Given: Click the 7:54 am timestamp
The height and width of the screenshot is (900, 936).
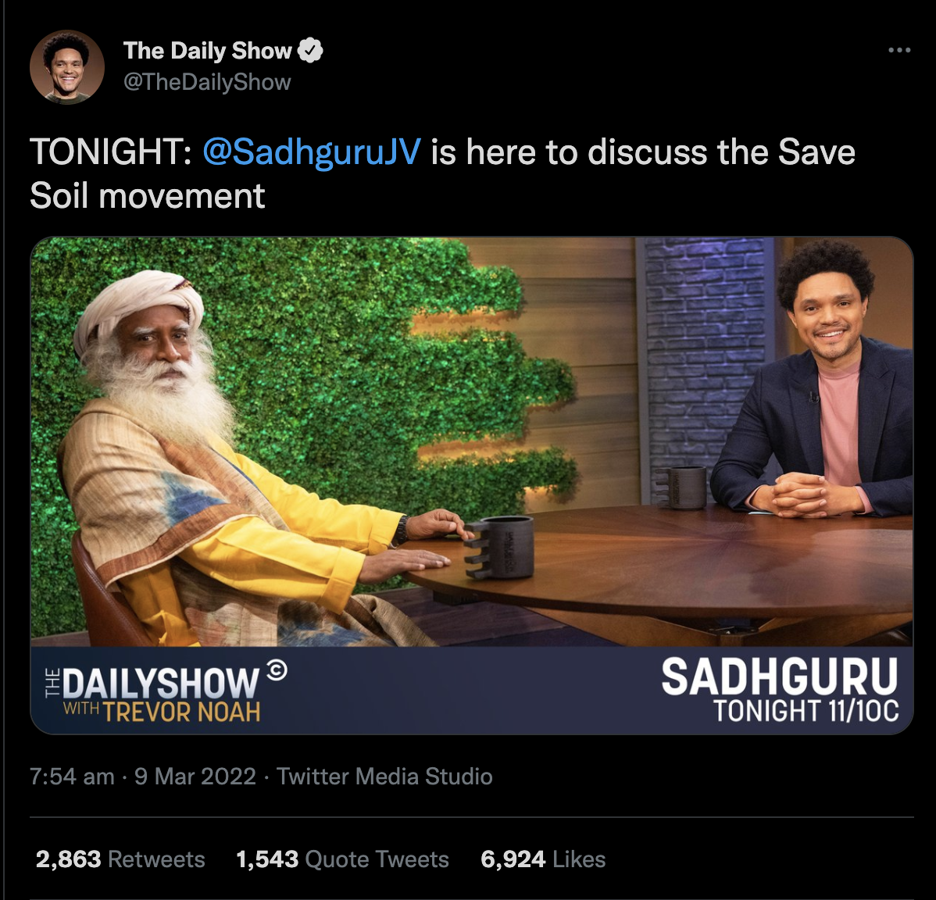Looking at the screenshot, I should tap(72, 777).
